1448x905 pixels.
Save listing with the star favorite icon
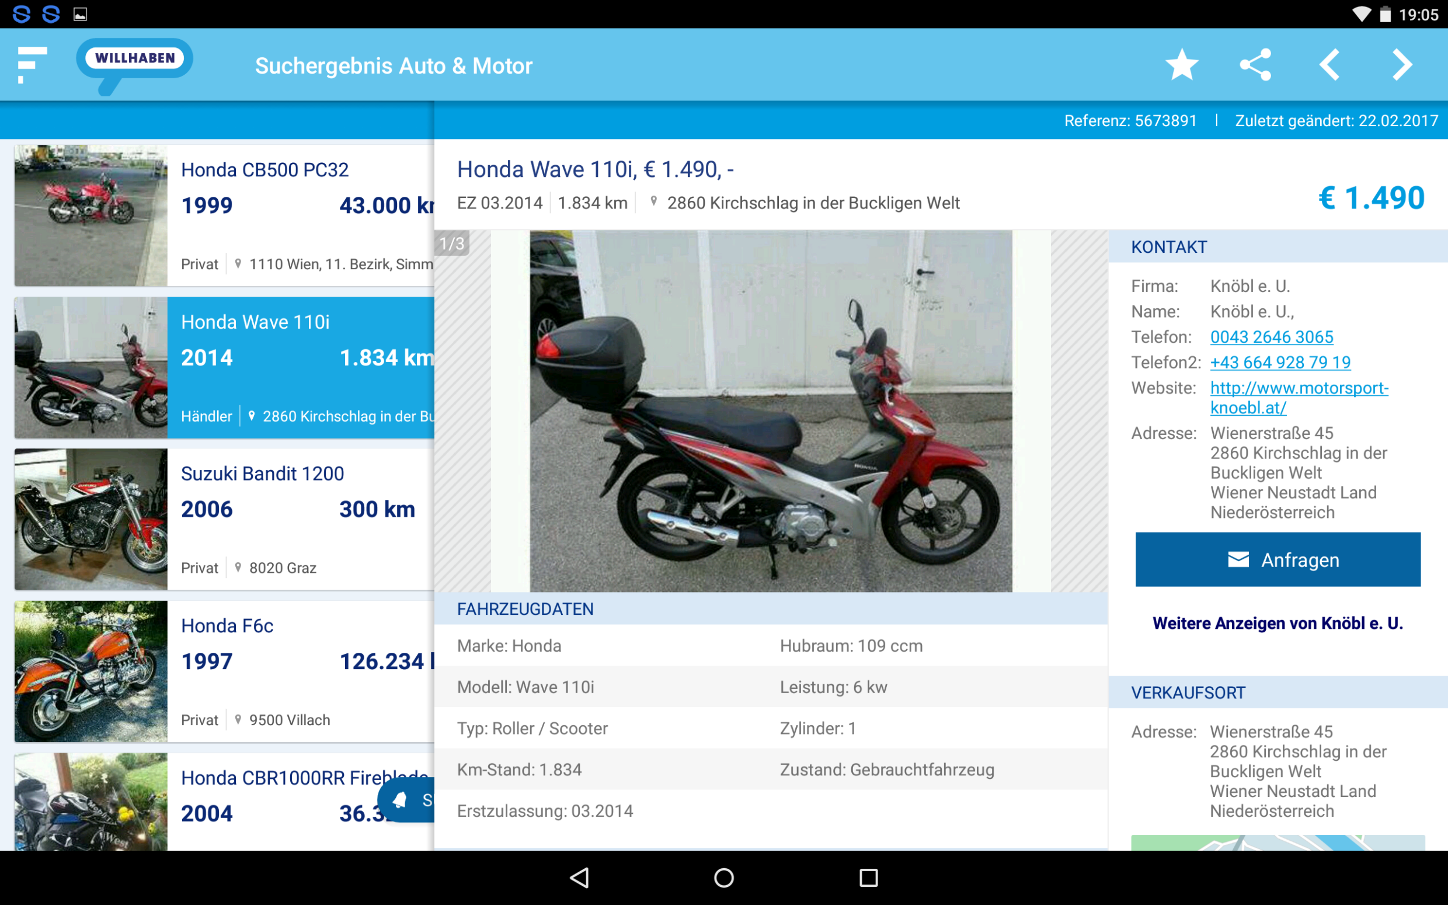click(x=1182, y=65)
